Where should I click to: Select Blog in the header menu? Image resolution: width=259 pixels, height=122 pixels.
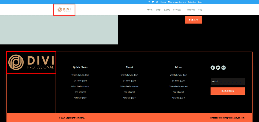click(200, 10)
